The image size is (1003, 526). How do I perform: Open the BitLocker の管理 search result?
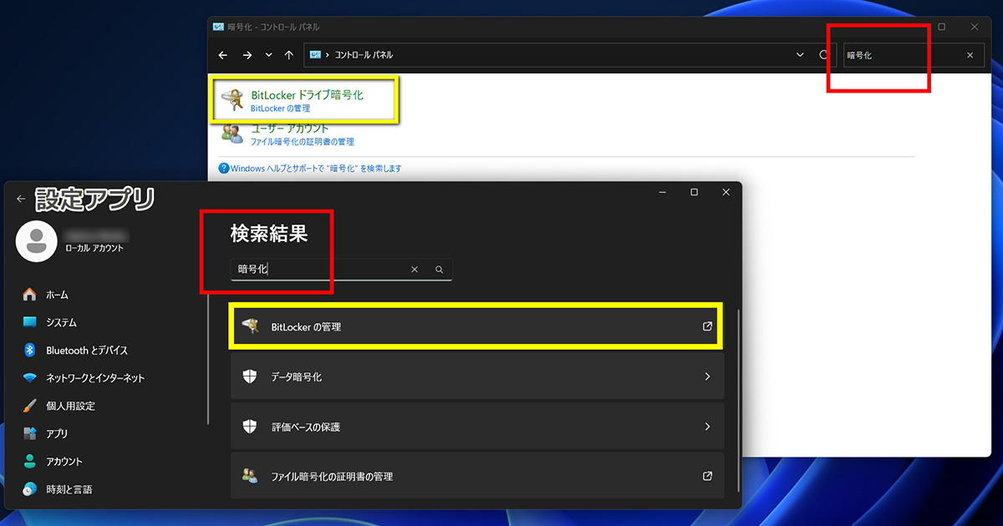476,326
